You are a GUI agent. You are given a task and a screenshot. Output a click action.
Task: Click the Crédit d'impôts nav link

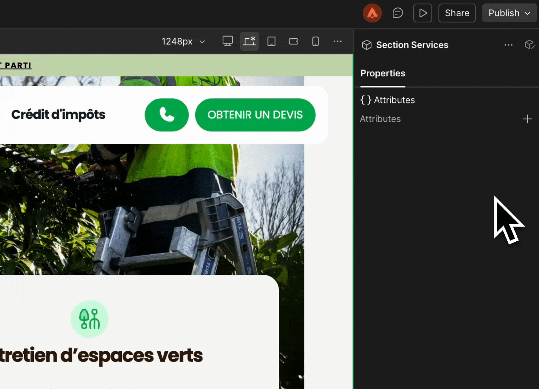tap(58, 115)
